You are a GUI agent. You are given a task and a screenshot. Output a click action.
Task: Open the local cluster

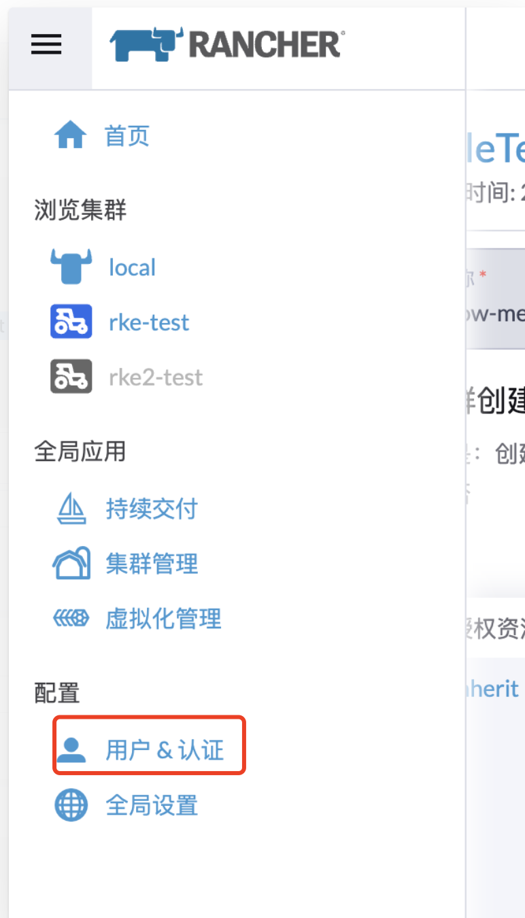click(x=132, y=267)
